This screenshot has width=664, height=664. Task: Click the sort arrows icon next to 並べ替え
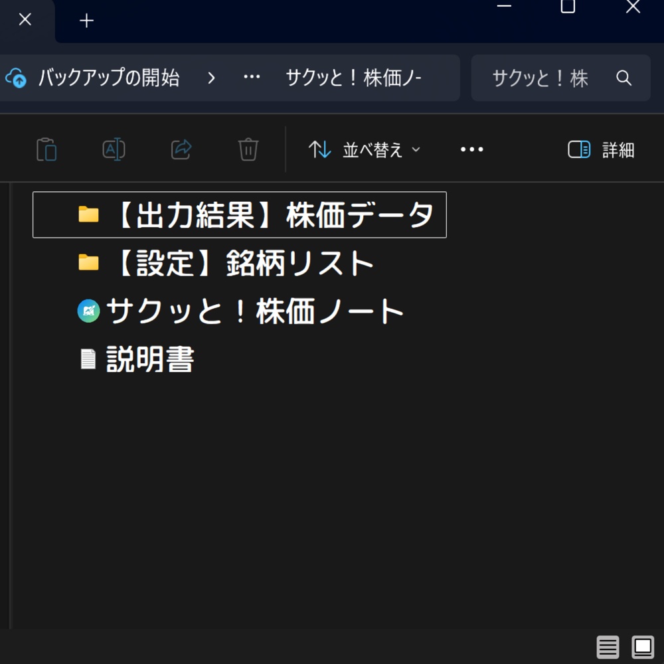click(x=319, y=149)
